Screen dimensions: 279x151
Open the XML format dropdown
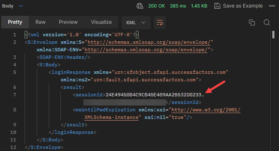pos(136,23)
